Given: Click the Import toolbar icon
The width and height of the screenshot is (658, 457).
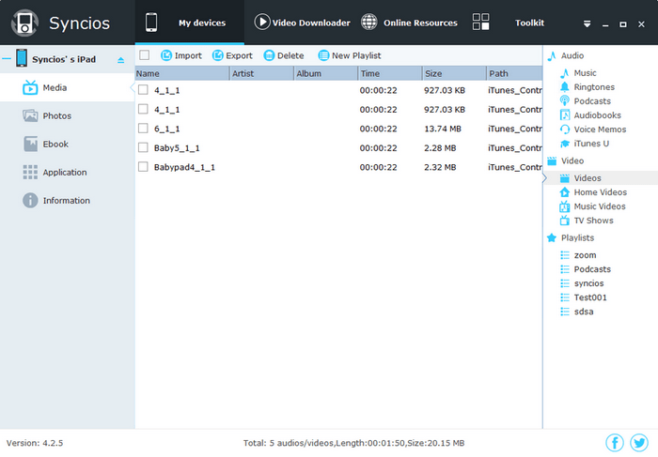Looking at the screenshot, I should 166,55.
